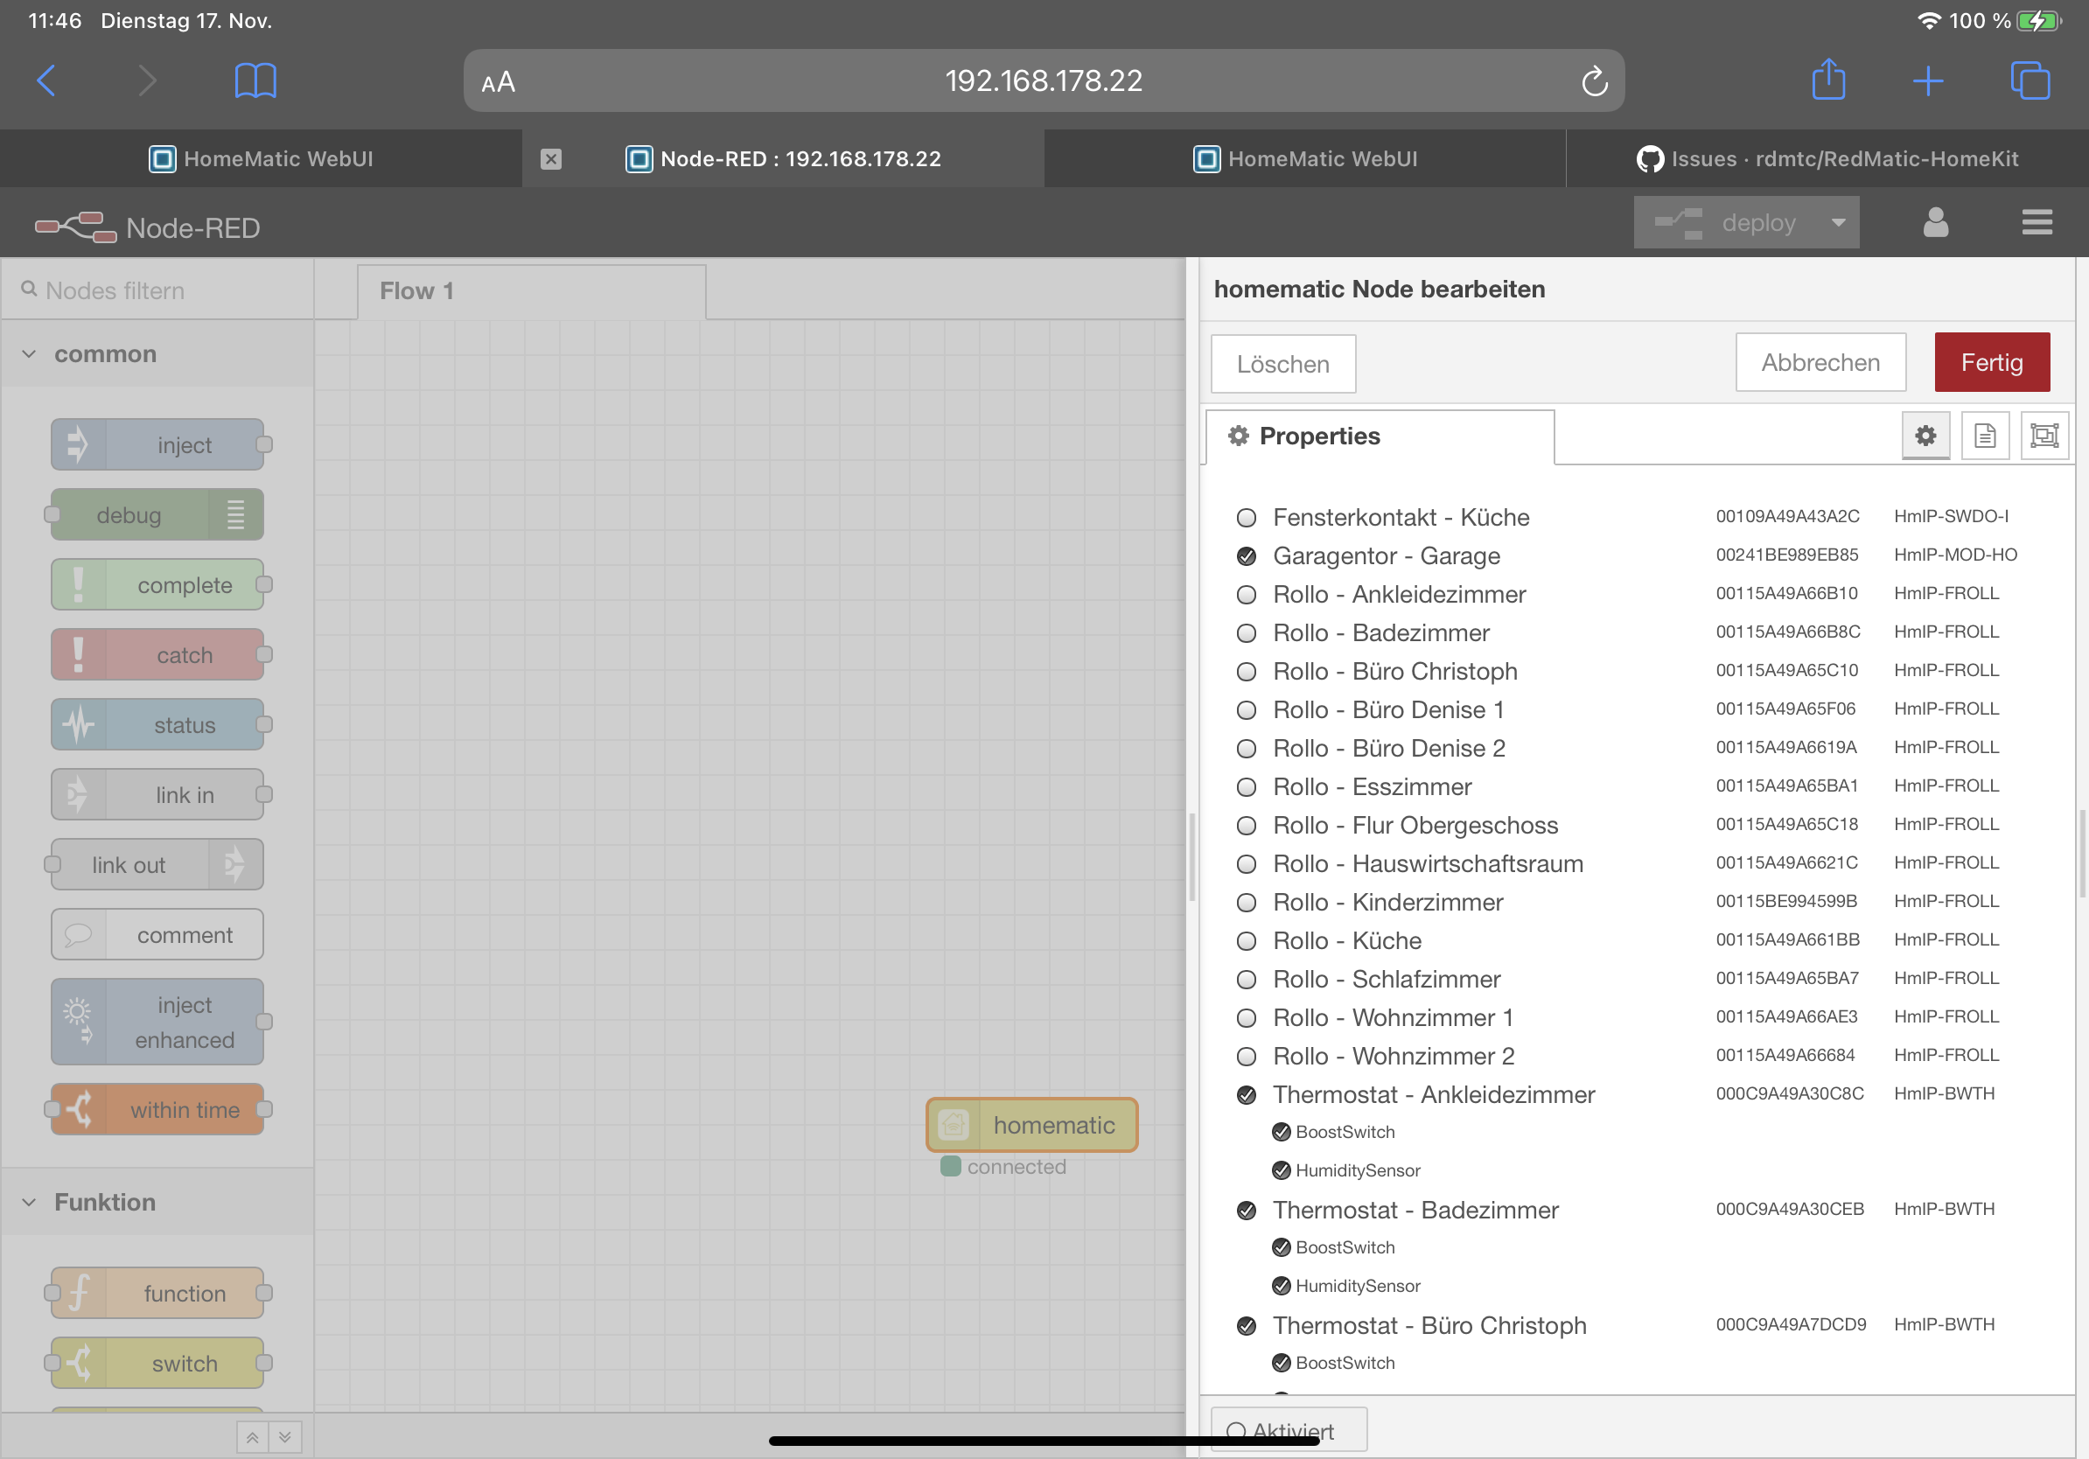The height and width of the screenshot is (1459, 2089).
Task: Click the user account icon
Action: (x=1935, y=222)
